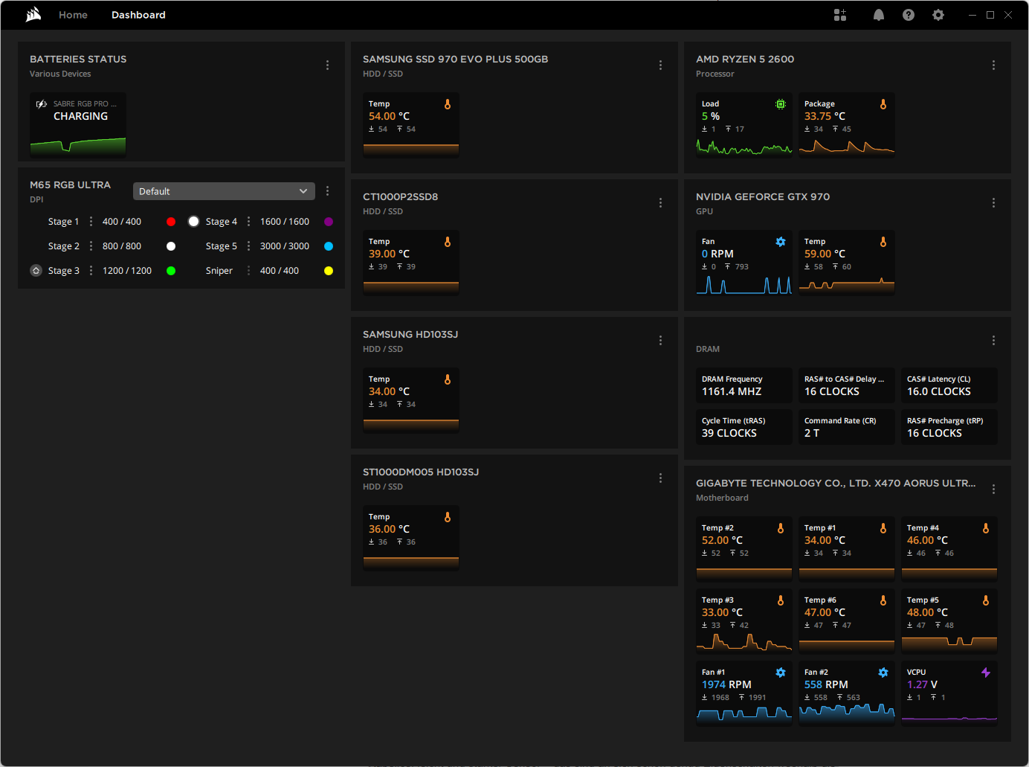Click thermometer icon on CT1000P2SSD8 Temp tile

pos(448,243)
